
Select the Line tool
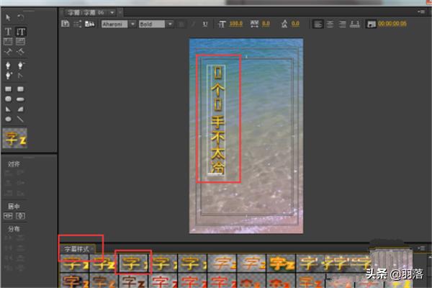[x=21, y=119]
